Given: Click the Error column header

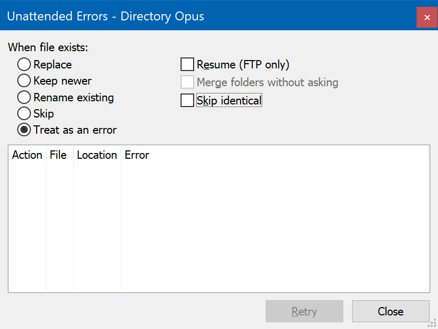Looking at the screenshot, I should tap(137, 155).
